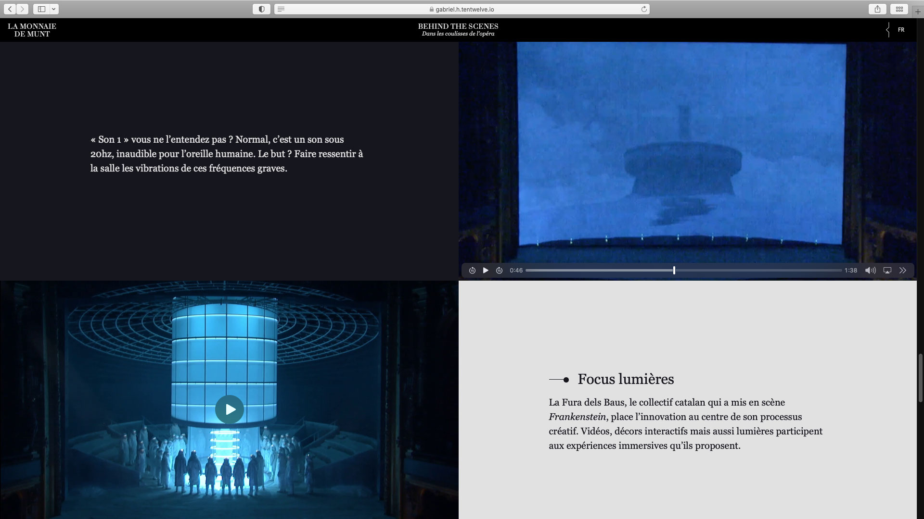Open FR language selector
This screenshot has width=924, height=519.
coord(901,30)
